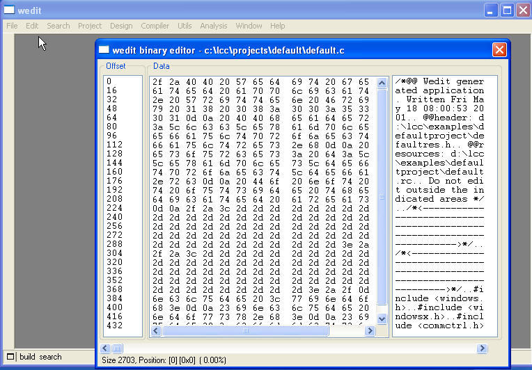Click offset 432 in Offset list

(114, 325)
